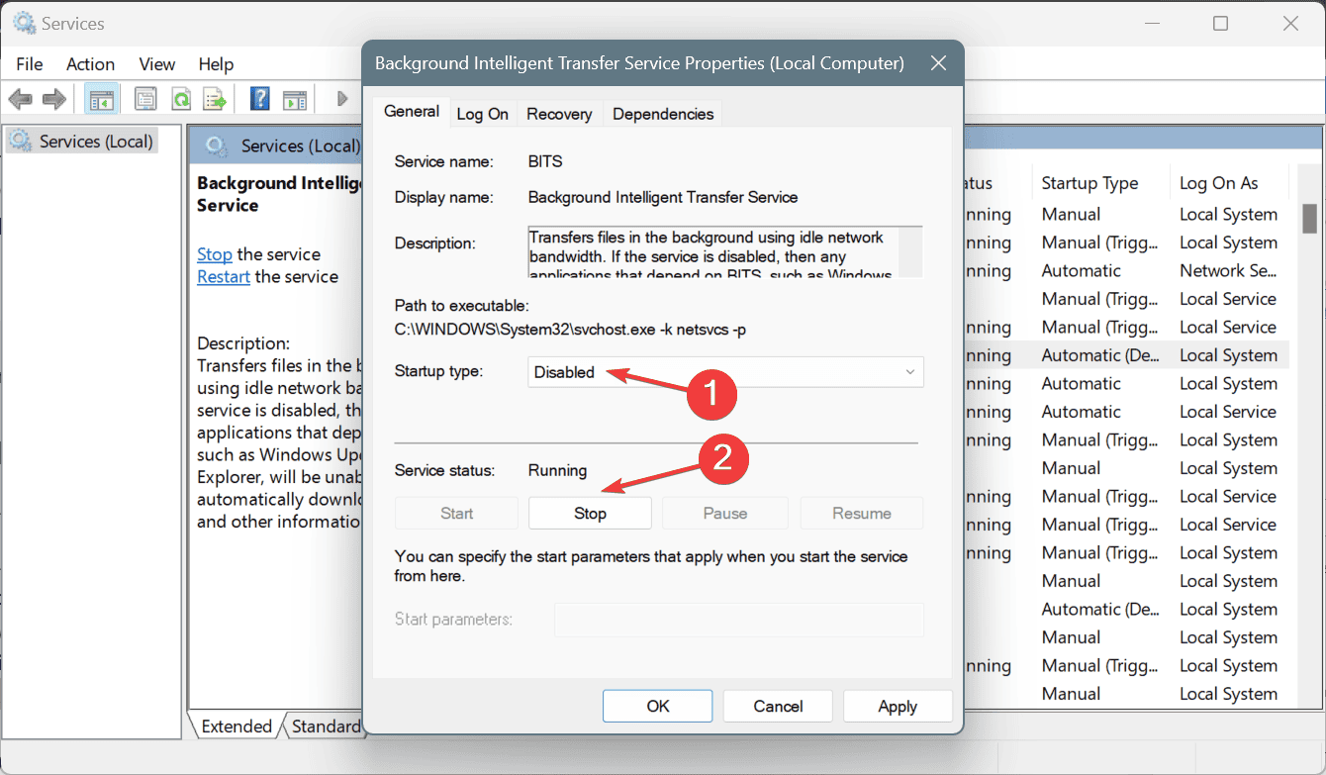Switch to the Recovery tab
The height and width of the screenshot is (775, 1326).
pyautogui.click(x=559, y=114)
